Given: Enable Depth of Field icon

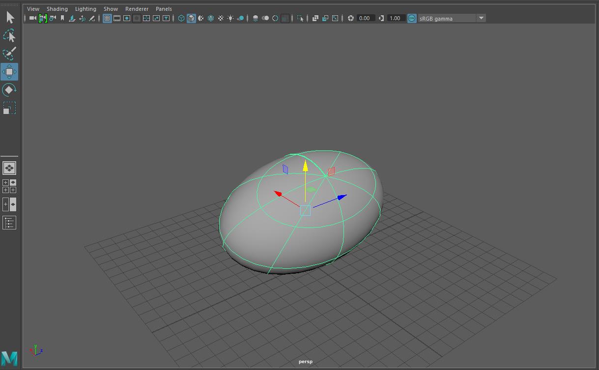Looking at the screenshot, I should (x=285, y=18).
